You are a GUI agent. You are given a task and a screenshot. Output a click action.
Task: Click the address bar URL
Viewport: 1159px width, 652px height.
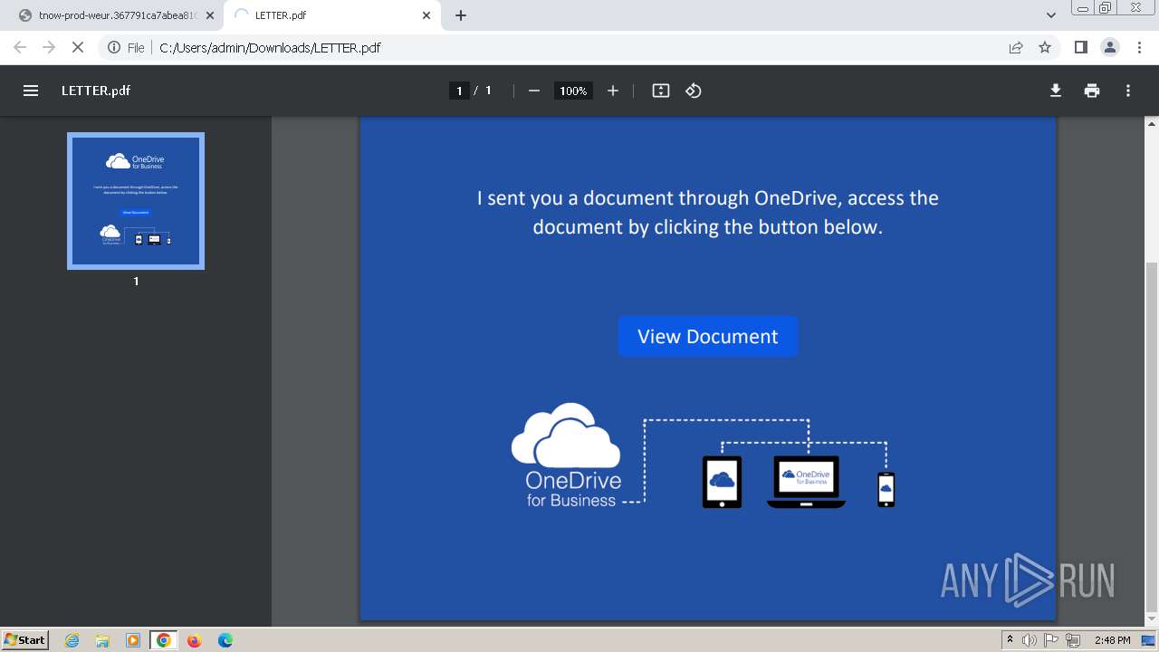pos(270,47)
